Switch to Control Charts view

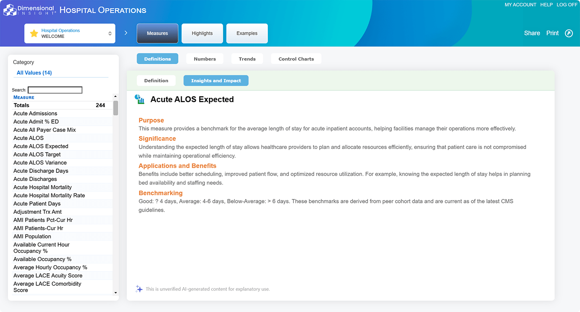pyautogui.click(x=296, y=59)
